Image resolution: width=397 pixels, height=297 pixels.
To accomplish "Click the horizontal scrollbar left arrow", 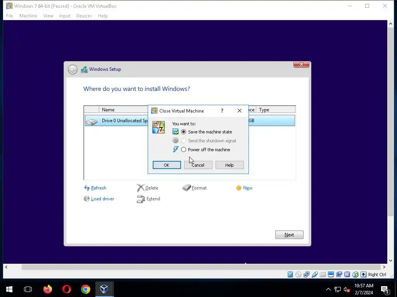I will click(6, 267).
